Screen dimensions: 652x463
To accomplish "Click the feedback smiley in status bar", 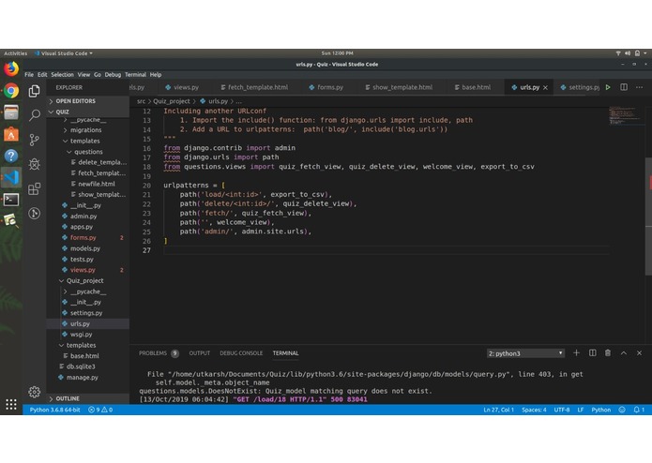I will click(x=622, y=410).
